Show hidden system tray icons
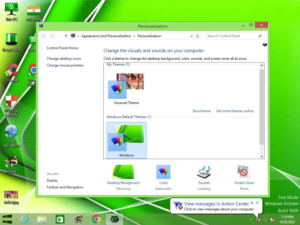300x225 pixels. point(251,220)
